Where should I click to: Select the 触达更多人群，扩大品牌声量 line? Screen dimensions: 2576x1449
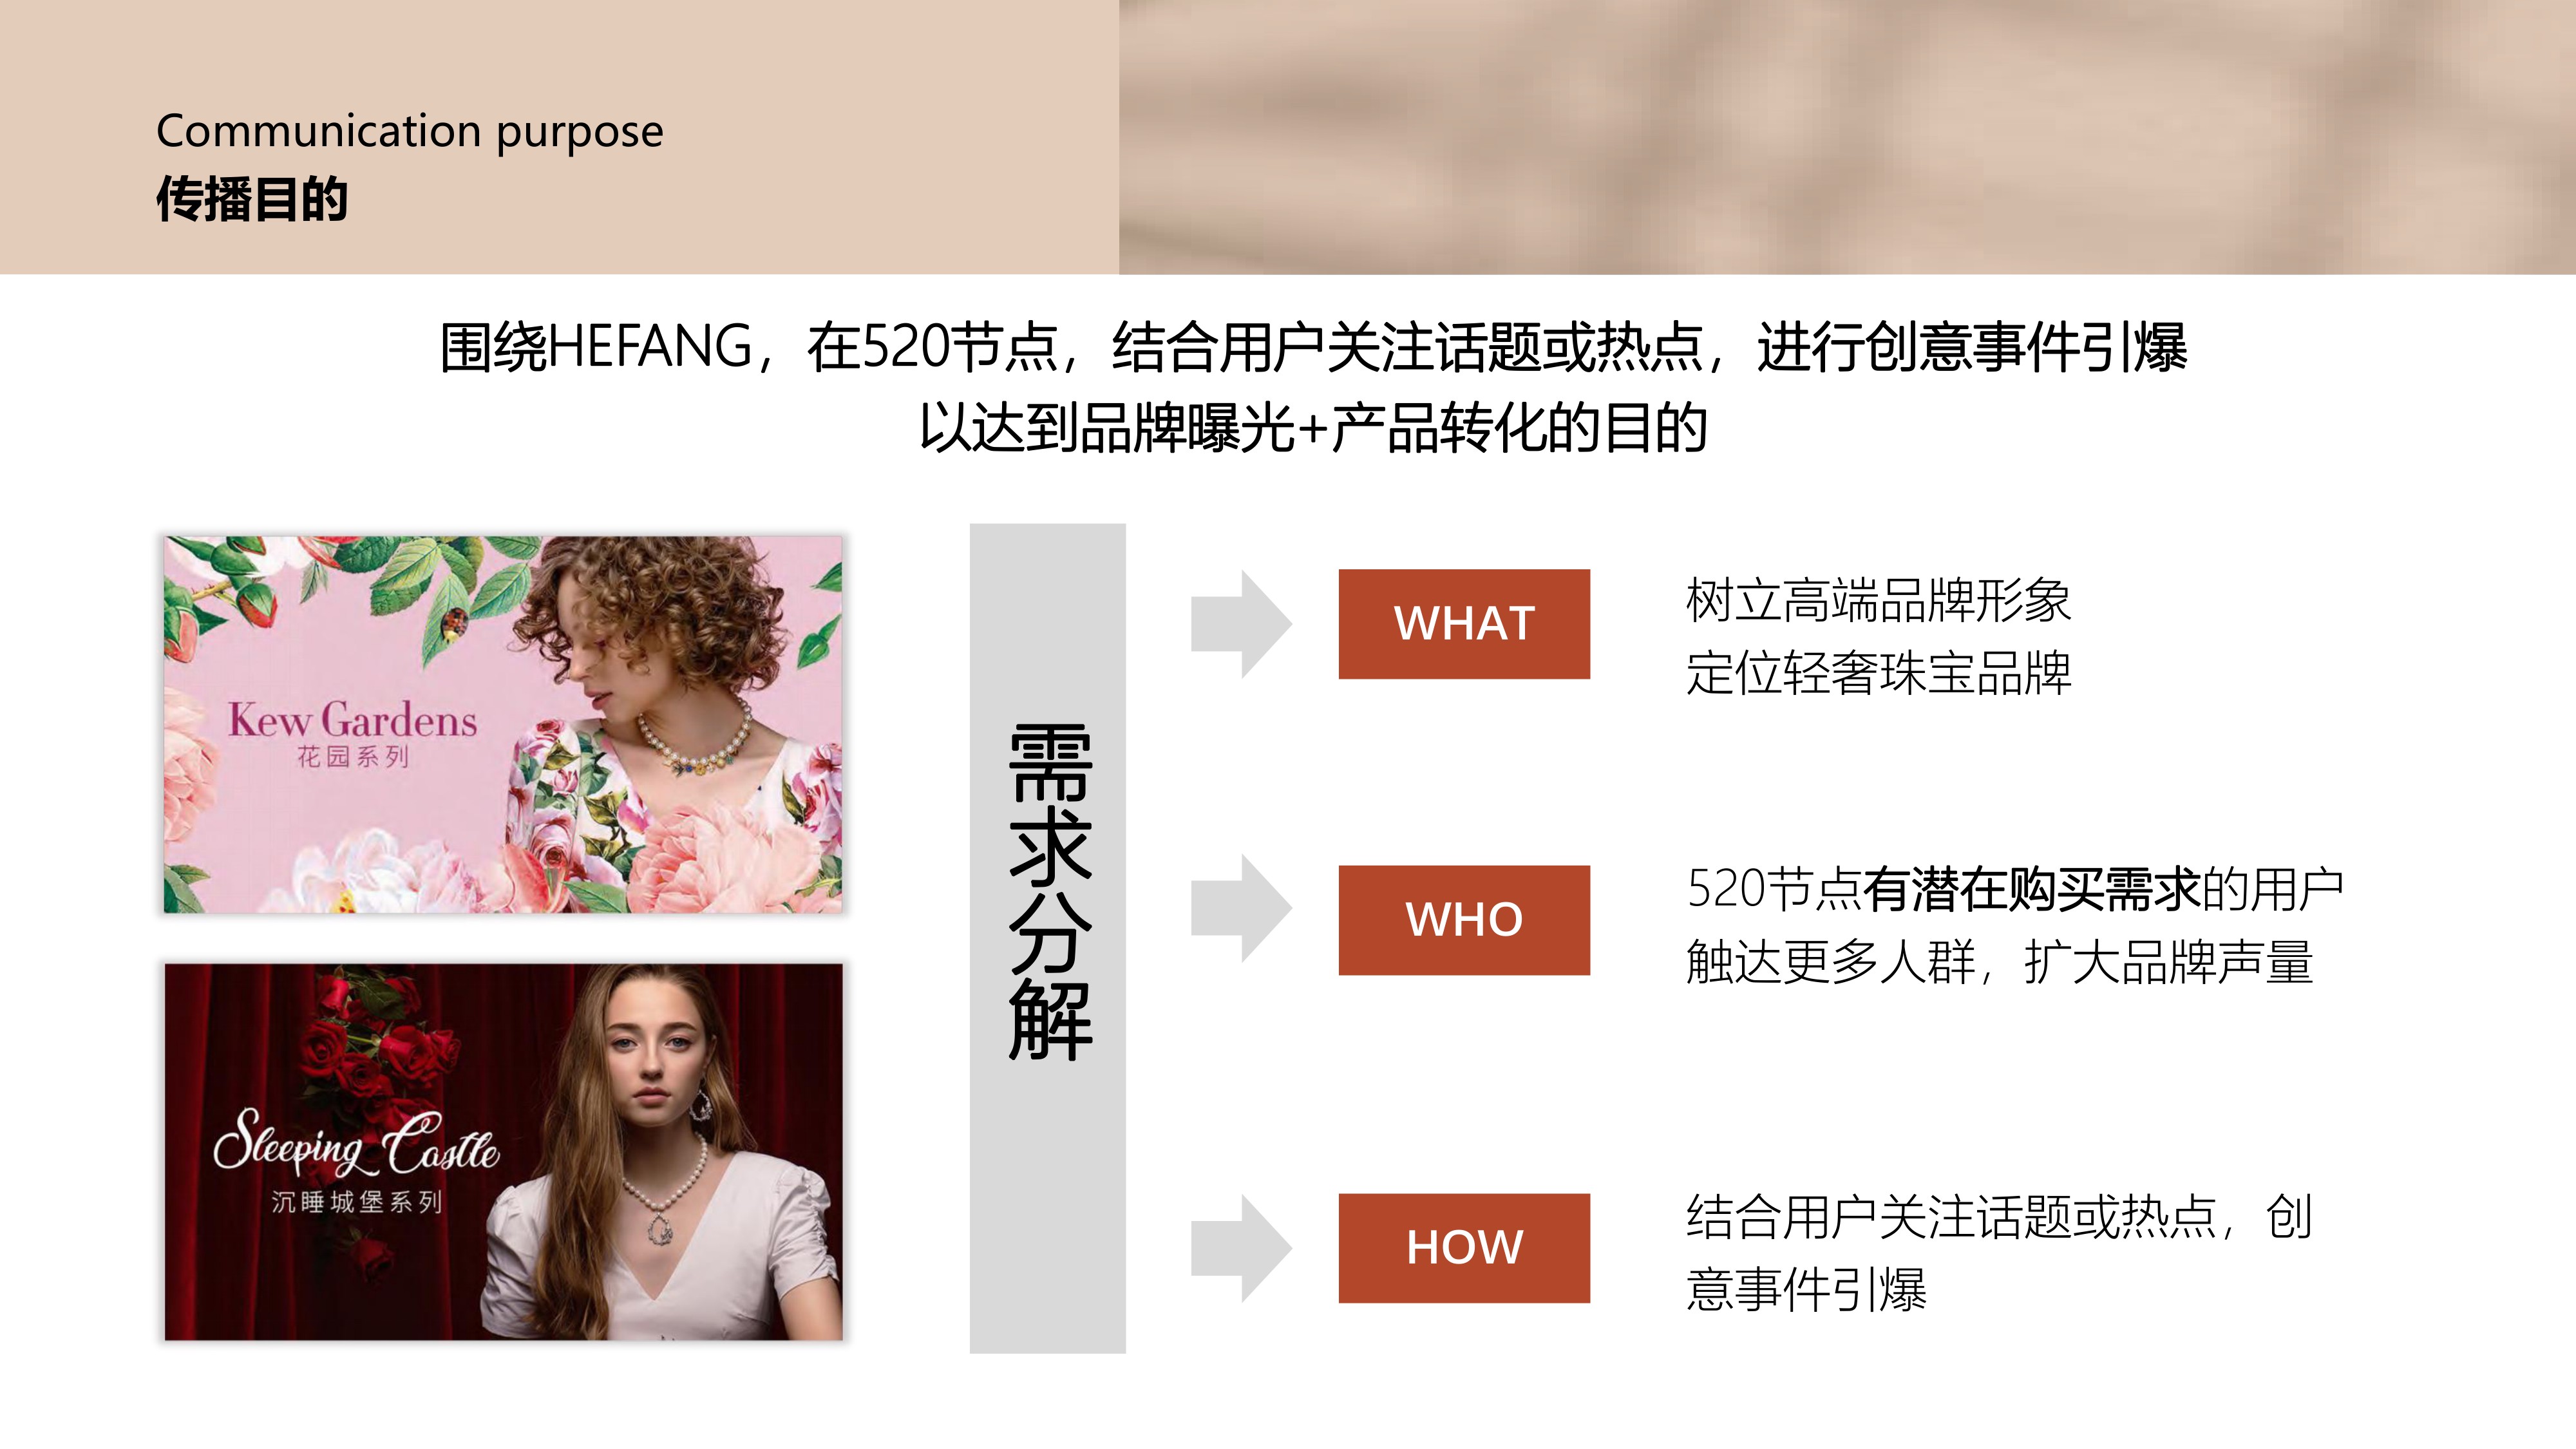1999,962
